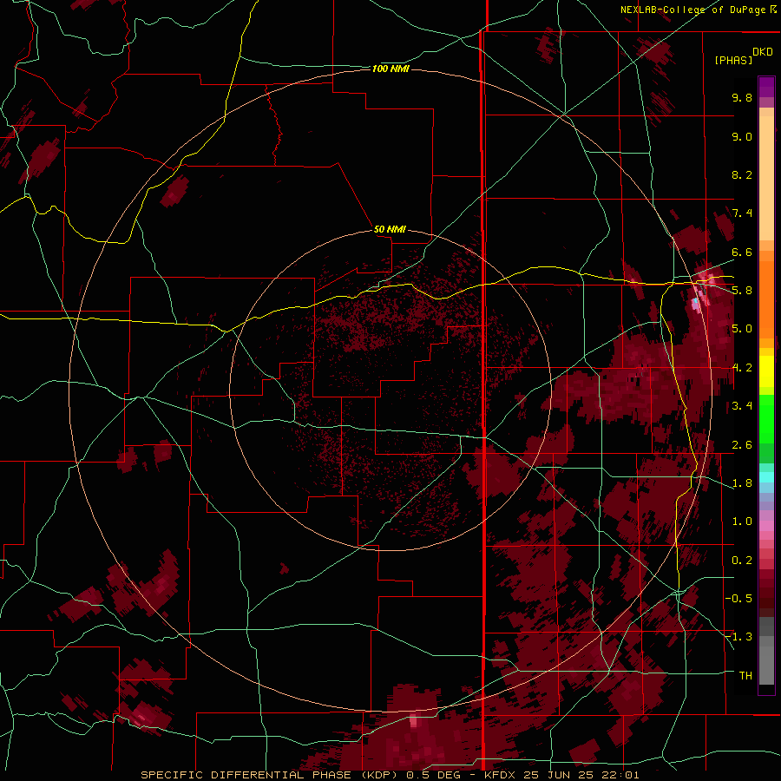Click the 5.0 value on the scale
This screenshot has height=781, width=781.
(x=742, y=329)
